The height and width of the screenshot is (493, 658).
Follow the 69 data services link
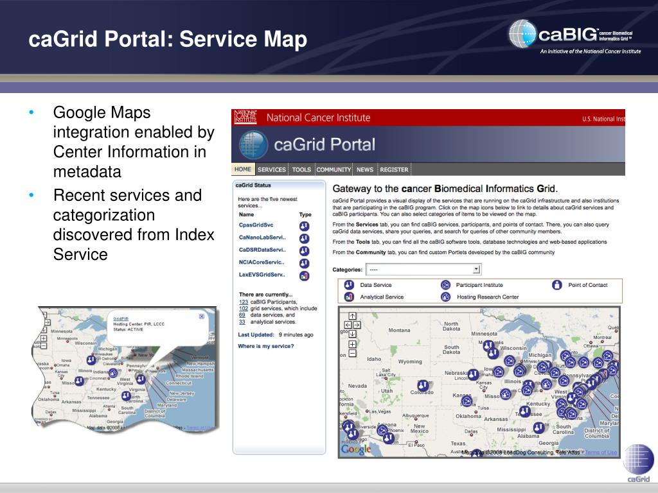tap(242, 315)
